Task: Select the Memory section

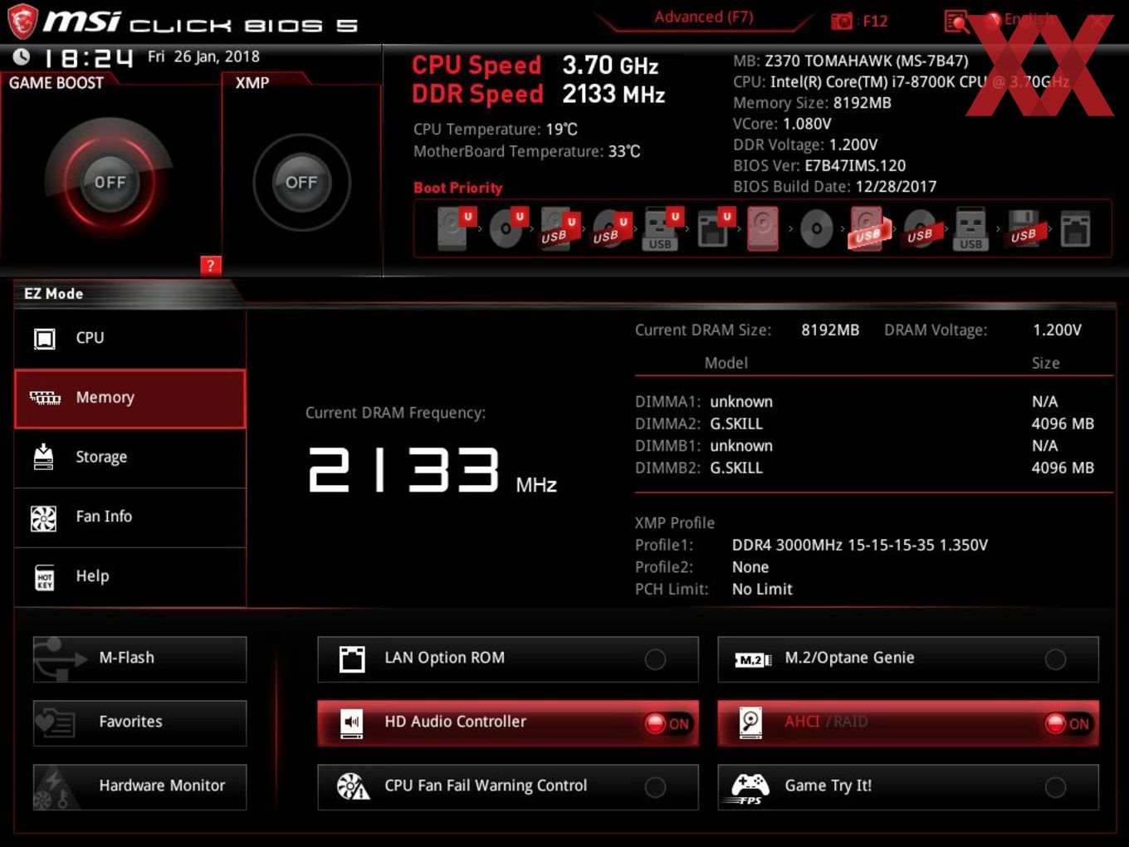Action: point(130,399)
